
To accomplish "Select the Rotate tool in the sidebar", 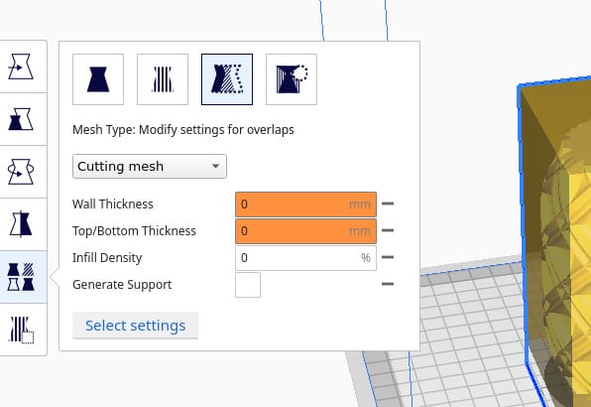I will (x=21, y=172).
